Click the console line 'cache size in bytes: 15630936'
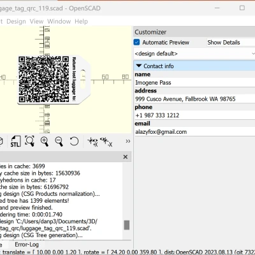The height and width of the screenshot is (255, 255). [42, 173]
